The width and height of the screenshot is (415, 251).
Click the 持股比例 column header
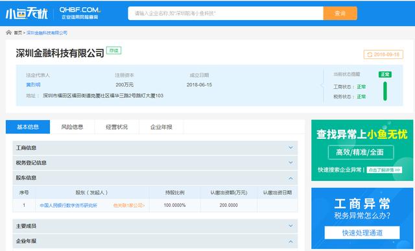174,193
